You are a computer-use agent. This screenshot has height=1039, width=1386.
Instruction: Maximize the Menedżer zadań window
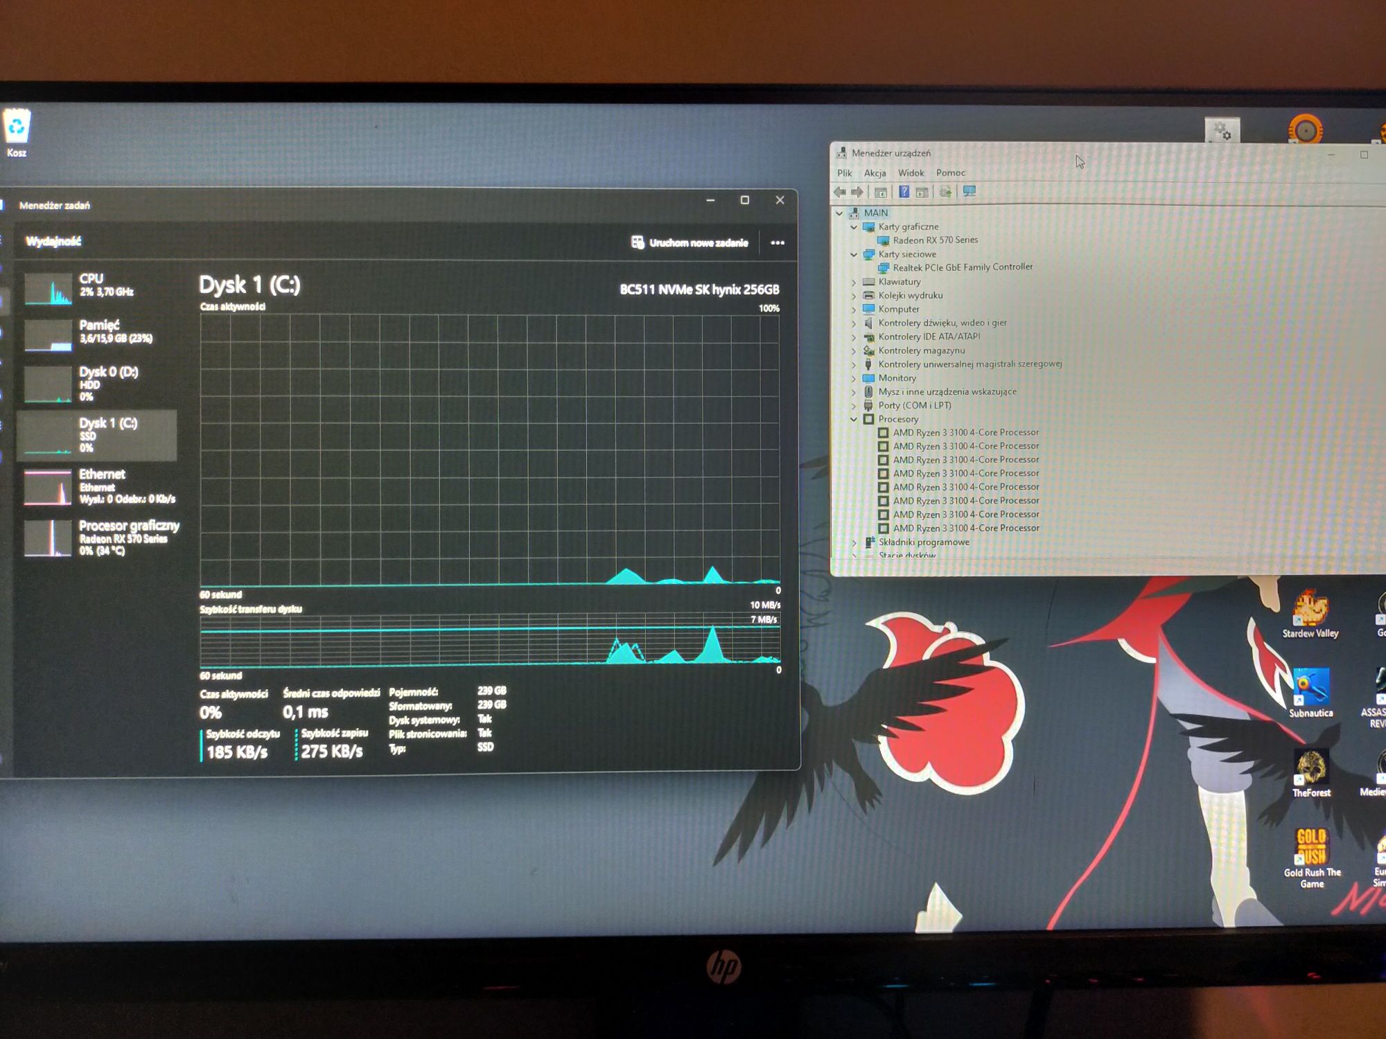point(745,200)
